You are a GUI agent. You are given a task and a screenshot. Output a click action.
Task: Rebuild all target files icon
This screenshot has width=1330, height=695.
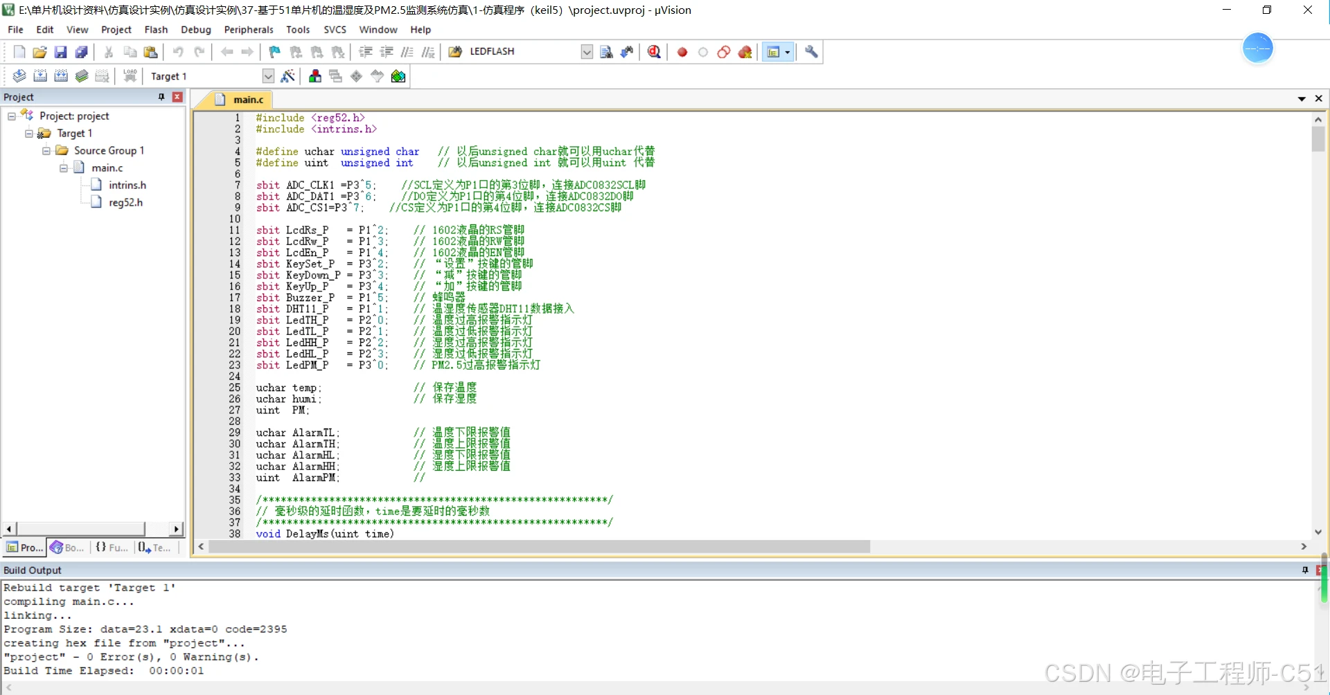(x=61, y=76)
